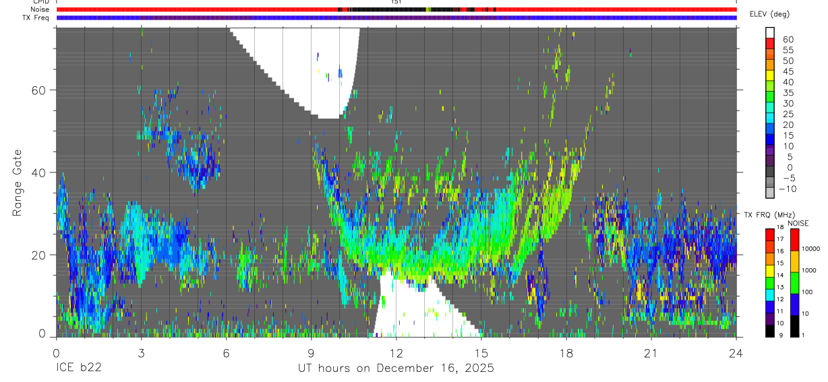This screenshot has height=382, width=828.
Task: Click TX FRQ legend label "13"
Action: (780, 288)
